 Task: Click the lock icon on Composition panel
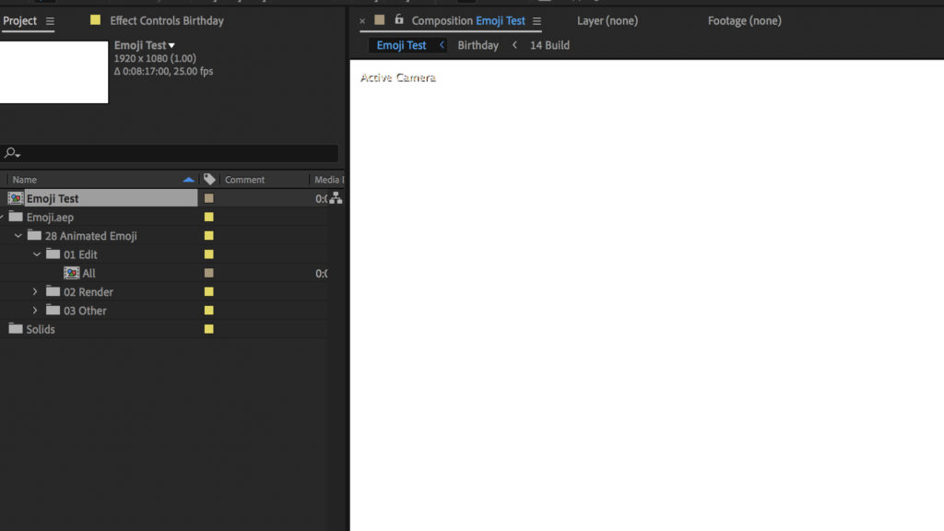[x=399, y=20]
